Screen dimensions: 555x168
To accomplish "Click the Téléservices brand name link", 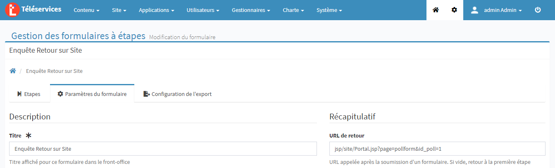I will [x=43, y=9].
